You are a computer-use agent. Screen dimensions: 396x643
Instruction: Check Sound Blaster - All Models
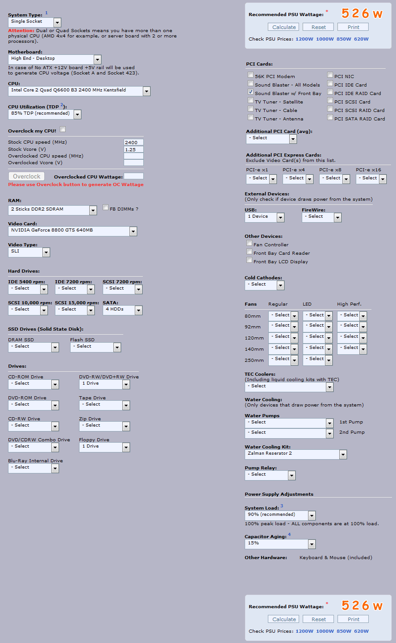(x=250, y=83)
